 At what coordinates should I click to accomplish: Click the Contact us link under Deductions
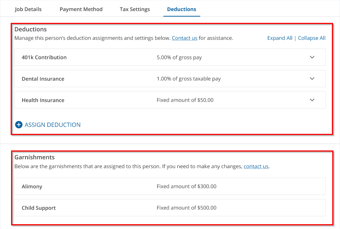tap(184, 38)
